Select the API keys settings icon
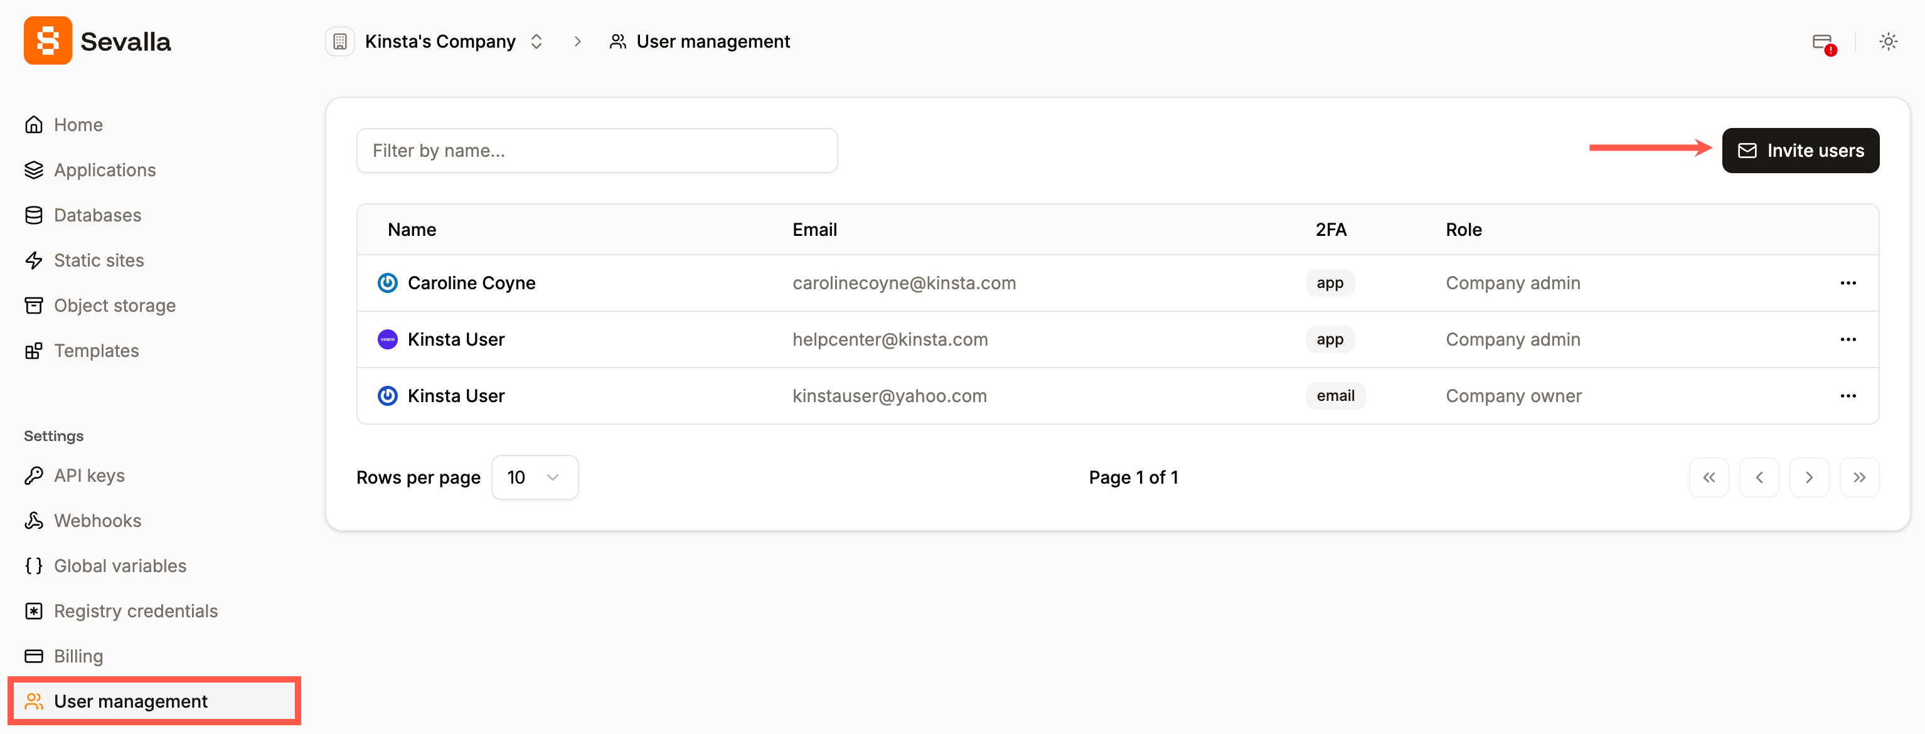Image resolution: width=1925 pixels, height=734 pixels. (34, 475)
